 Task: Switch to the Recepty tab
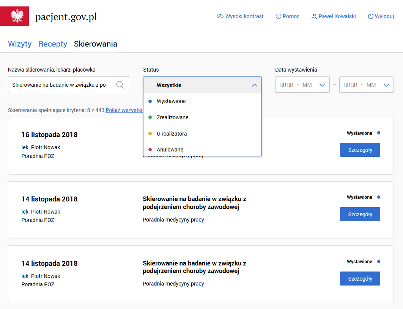pos(53,44)
